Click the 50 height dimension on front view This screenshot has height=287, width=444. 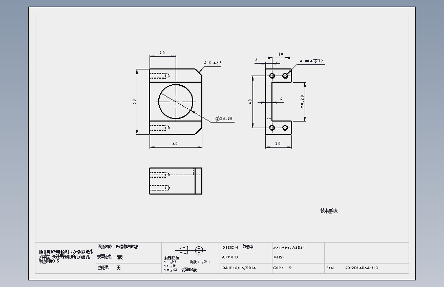(134, 102)
